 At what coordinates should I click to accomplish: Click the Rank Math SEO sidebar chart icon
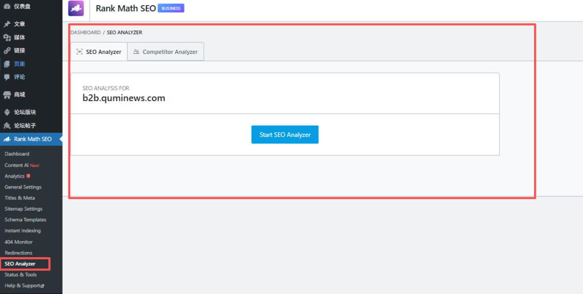coord(7,139)
